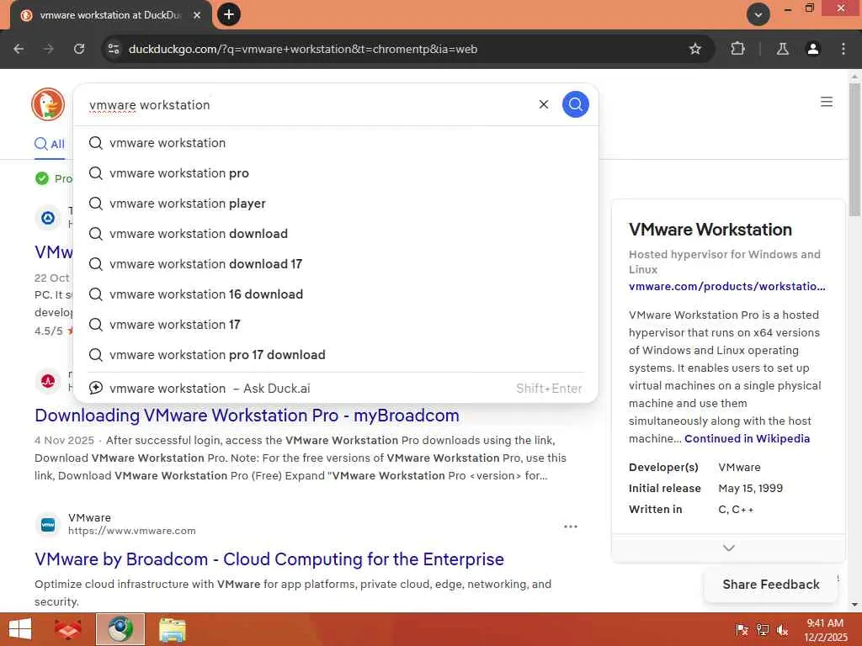Image resolution: width=862 pixels, height=646 pixels.
Task: Click in the search input field
Action: (x=308, y=104)
